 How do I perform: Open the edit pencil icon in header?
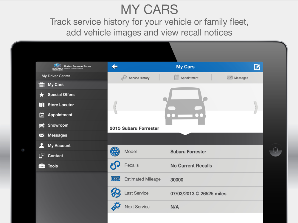(x=257, y=67)
